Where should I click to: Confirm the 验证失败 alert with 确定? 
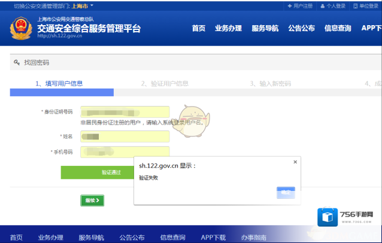pos(286,193)
